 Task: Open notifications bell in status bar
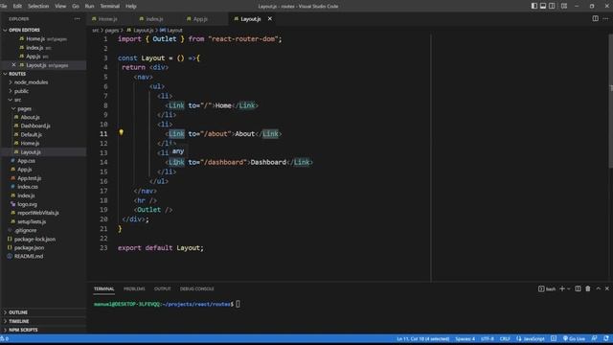[606, 338]
